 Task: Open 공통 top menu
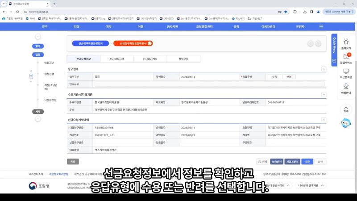point(237,27)
